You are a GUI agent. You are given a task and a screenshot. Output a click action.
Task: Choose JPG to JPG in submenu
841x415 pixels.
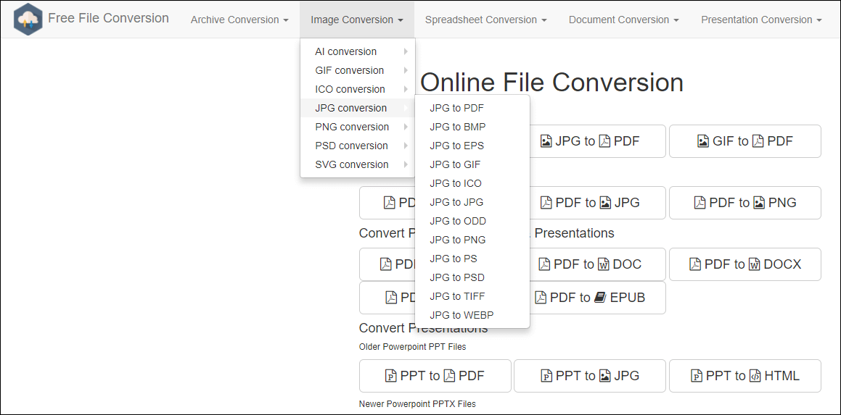tap(472, 202)
